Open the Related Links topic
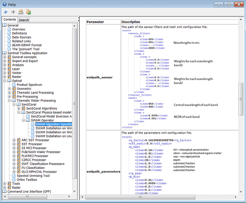 (21, 41)
